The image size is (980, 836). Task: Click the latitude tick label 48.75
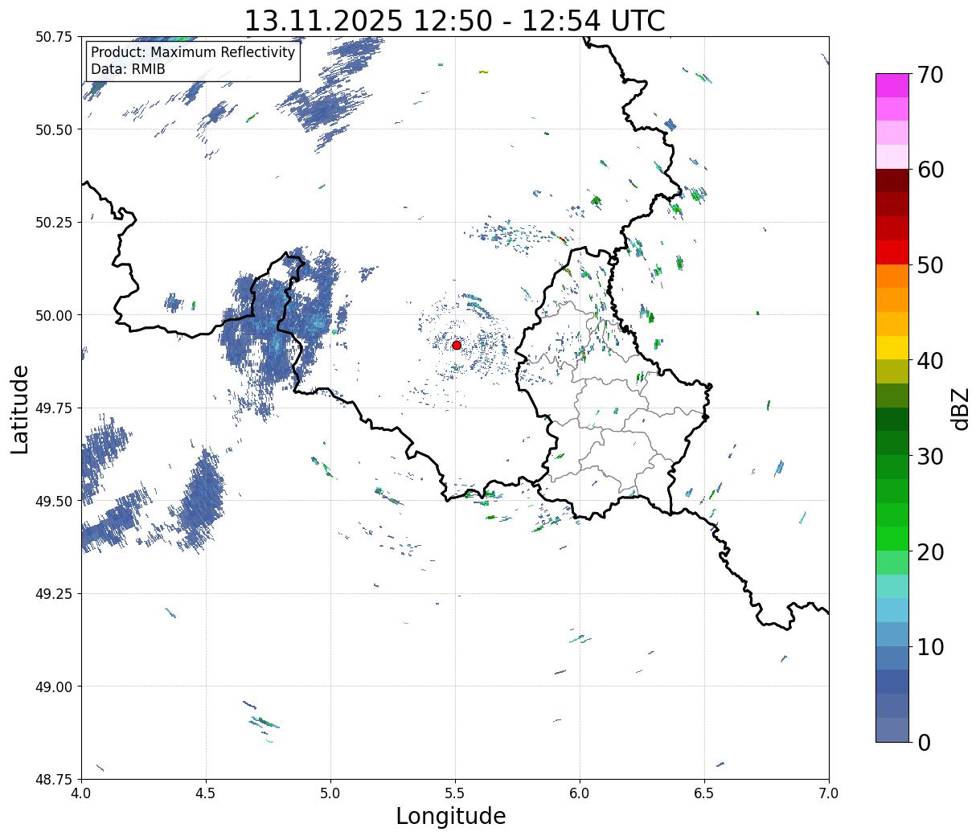click(54, 780)
